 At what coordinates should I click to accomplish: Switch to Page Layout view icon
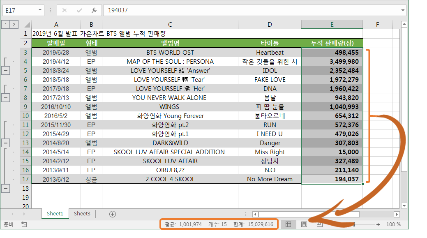pos(304,224)
